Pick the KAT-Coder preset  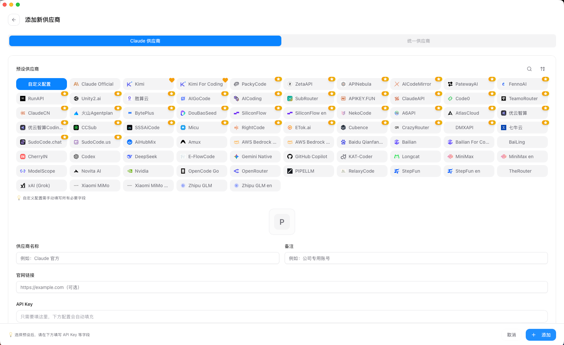click(362, 157)
